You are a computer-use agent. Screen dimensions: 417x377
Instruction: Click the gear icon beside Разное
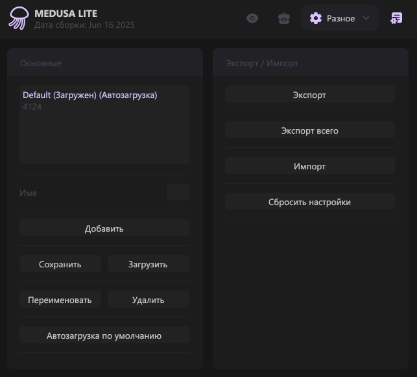click(316, 18)
